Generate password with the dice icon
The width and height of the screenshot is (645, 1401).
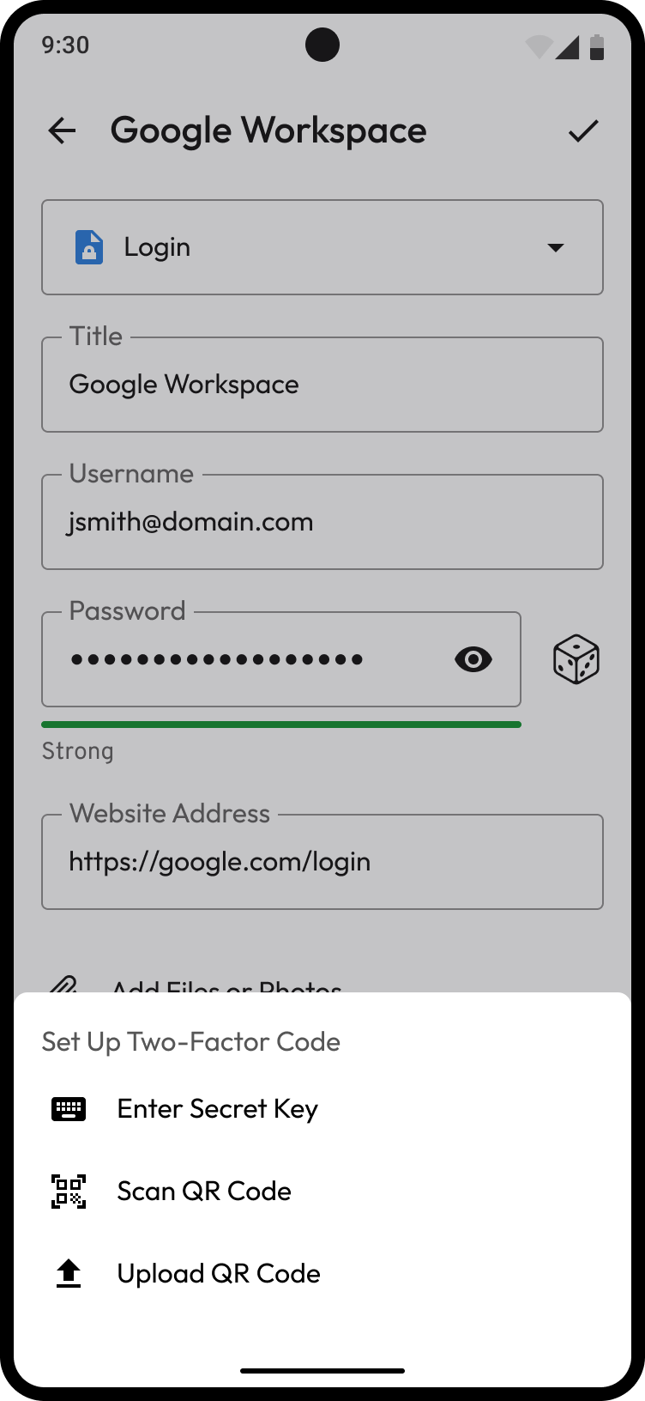[576, 659]
